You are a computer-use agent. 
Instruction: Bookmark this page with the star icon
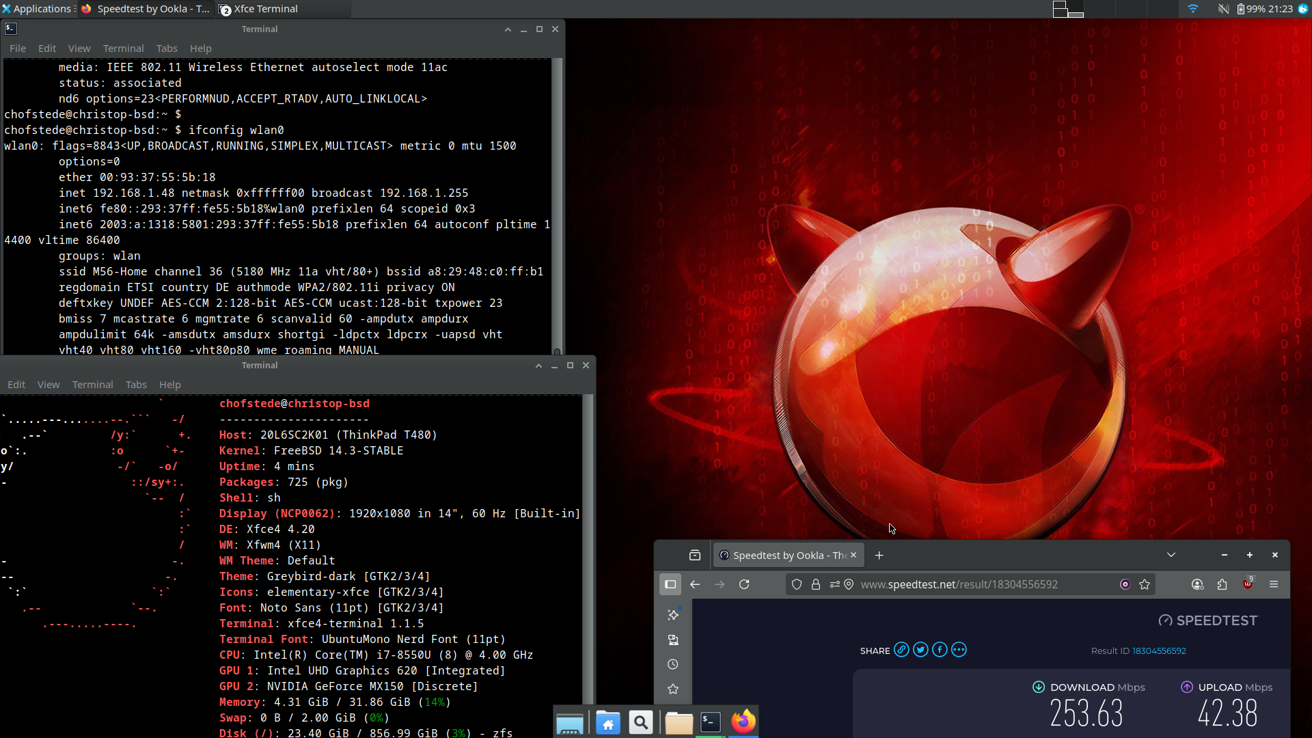[x=1145, y=584]
